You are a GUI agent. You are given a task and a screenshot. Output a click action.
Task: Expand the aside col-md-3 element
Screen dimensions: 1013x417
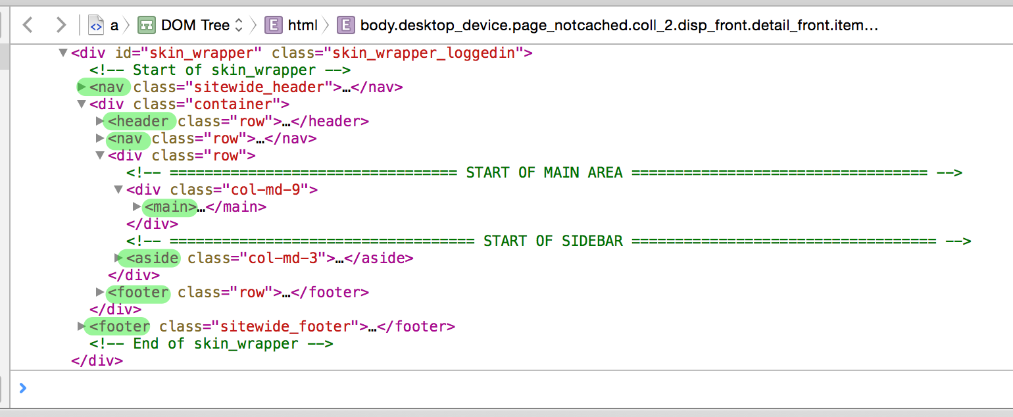point(118,258)
